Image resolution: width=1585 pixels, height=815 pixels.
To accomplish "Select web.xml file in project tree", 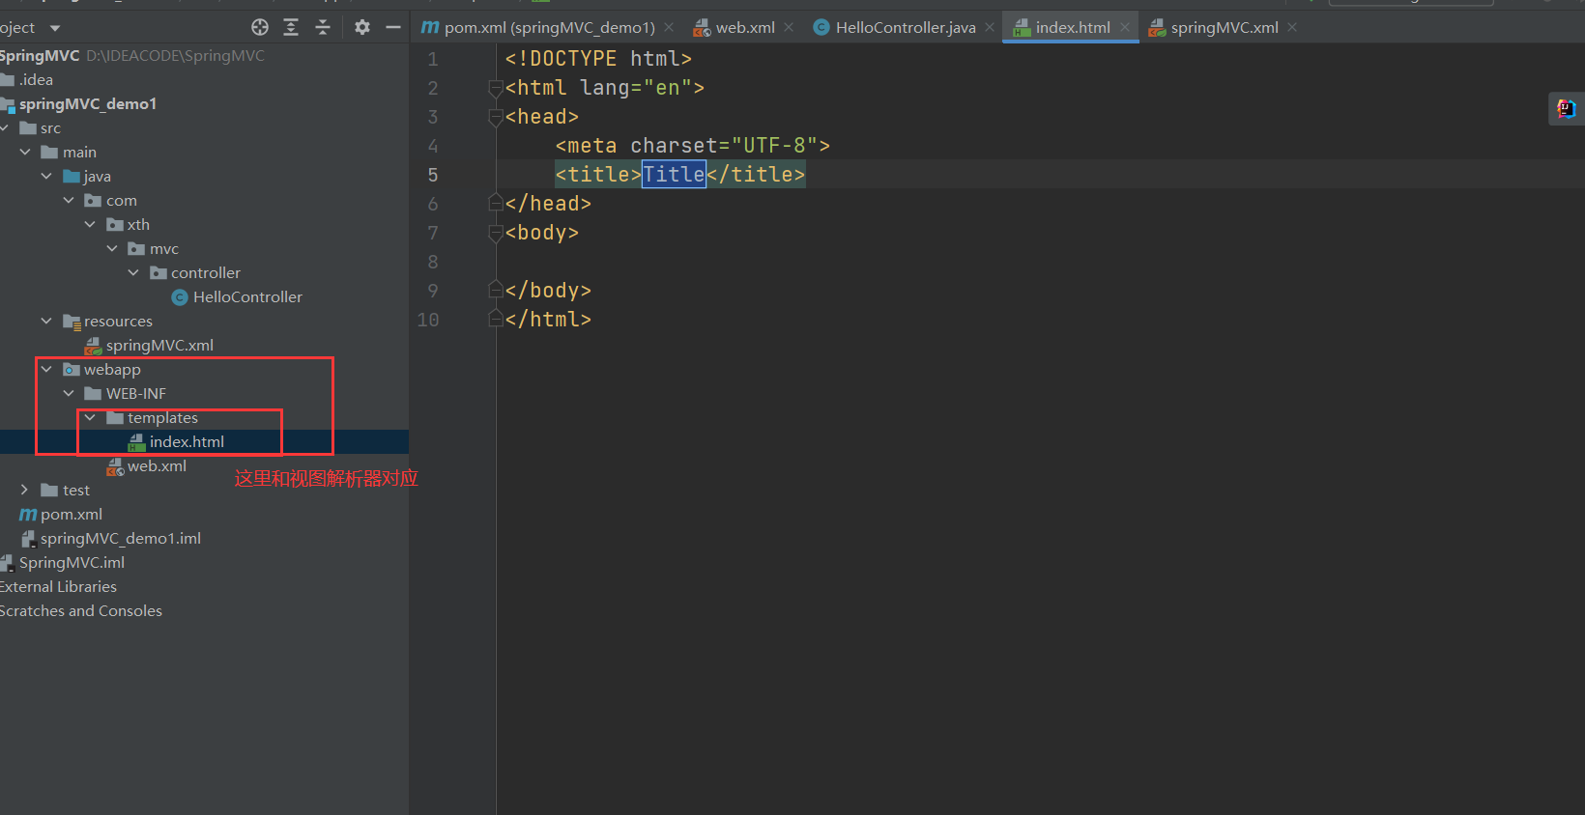I will click(157, 465).
